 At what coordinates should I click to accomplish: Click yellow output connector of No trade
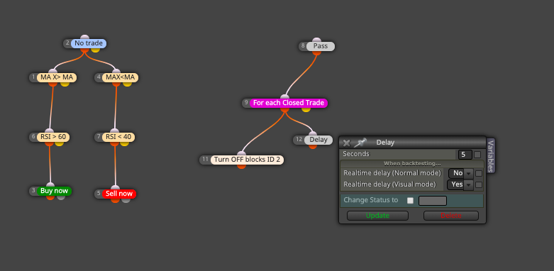click(x=95, y=50)
